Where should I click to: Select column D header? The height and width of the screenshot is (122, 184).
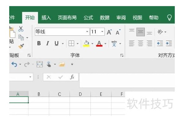click(80, 94)
